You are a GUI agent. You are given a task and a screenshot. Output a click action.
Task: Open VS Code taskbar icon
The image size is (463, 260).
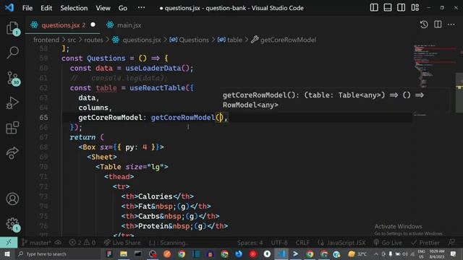(281, 253)
